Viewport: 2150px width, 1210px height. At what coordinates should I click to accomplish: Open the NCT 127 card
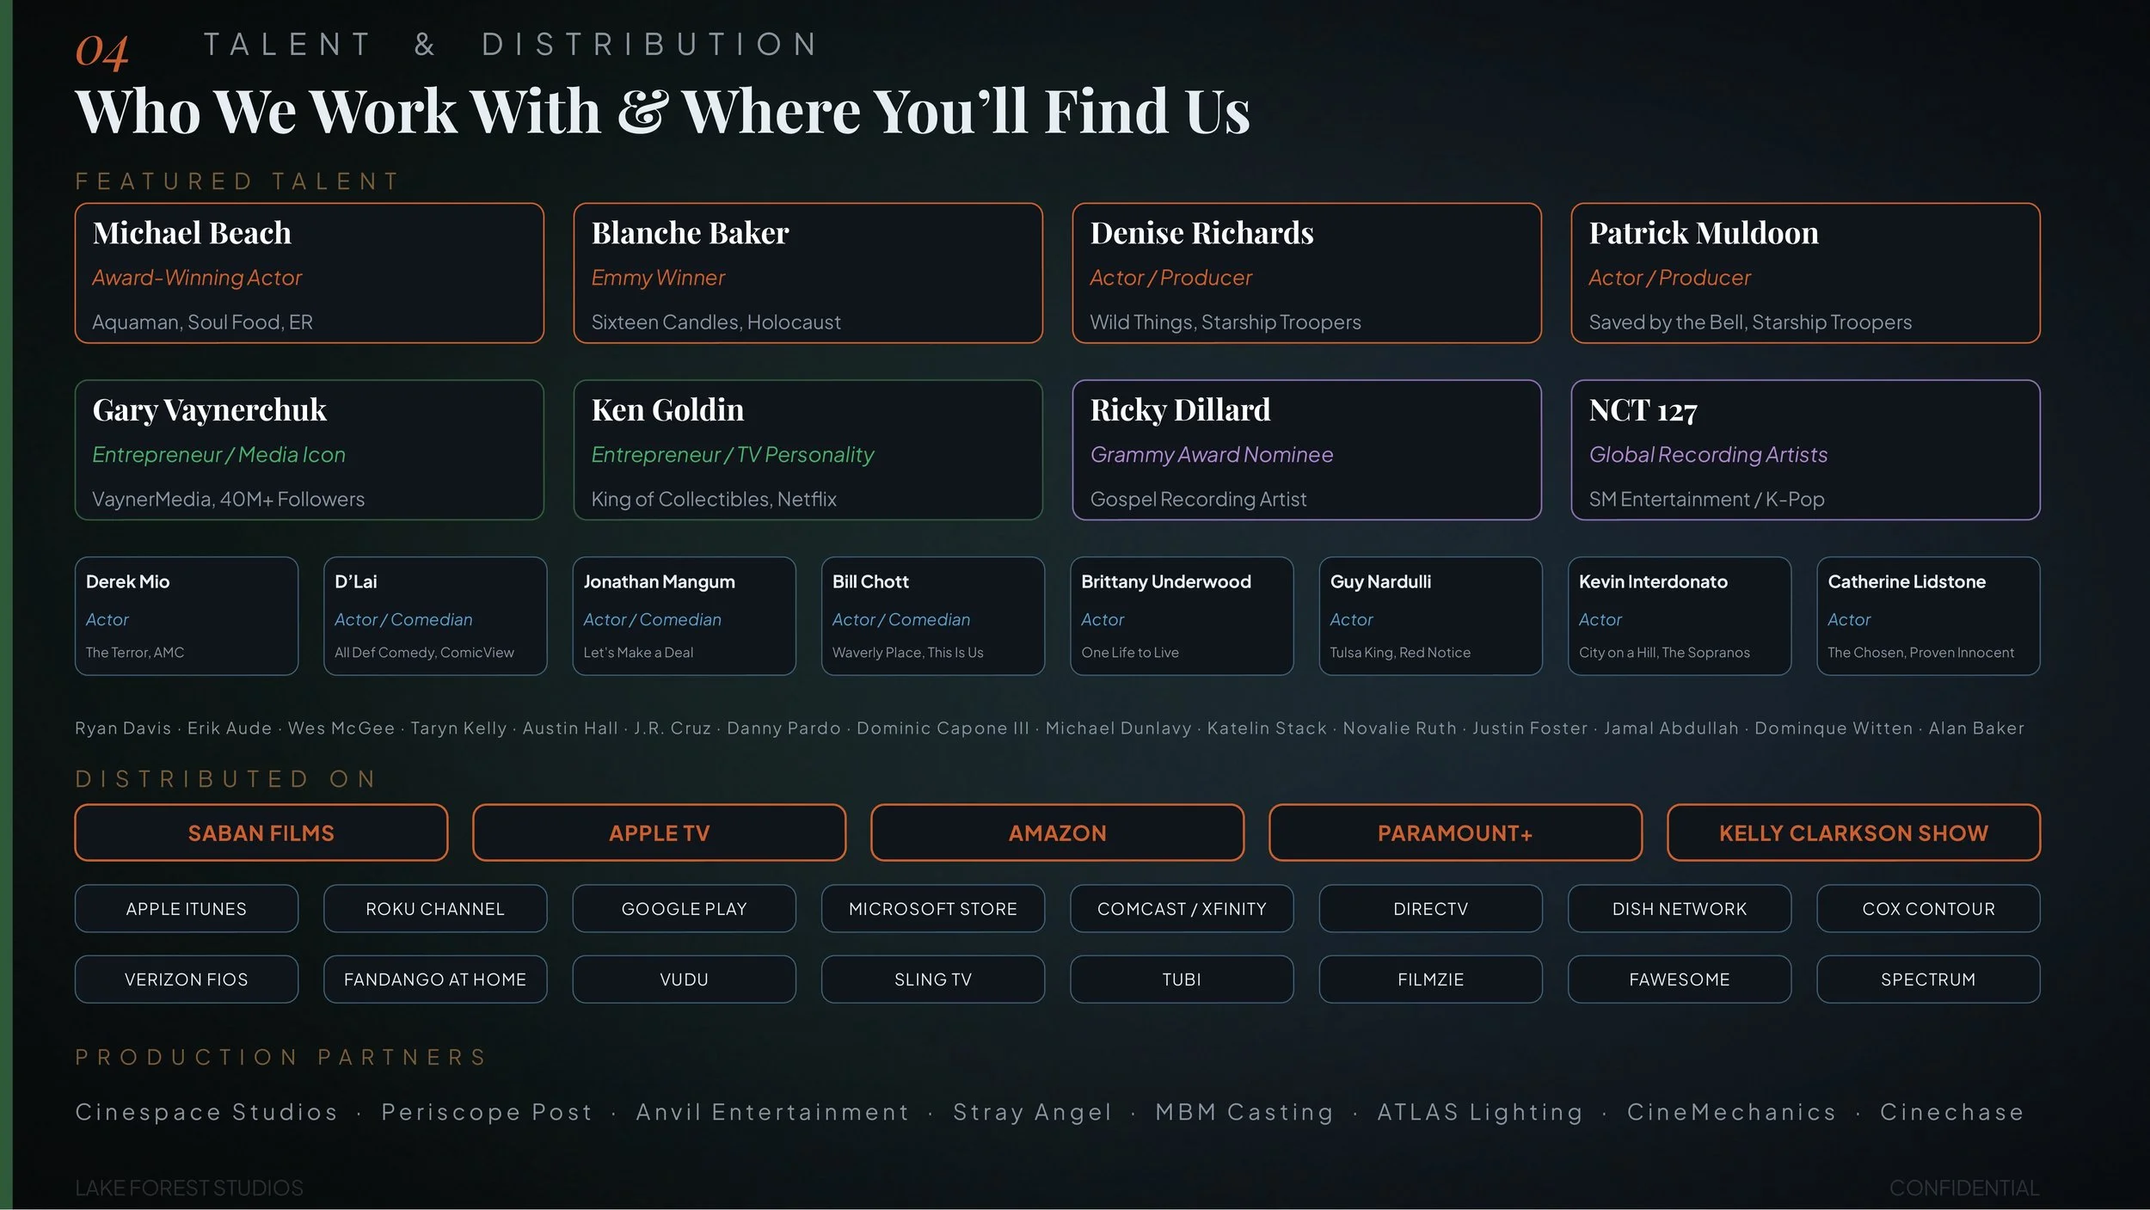(x=1806, y=450)
